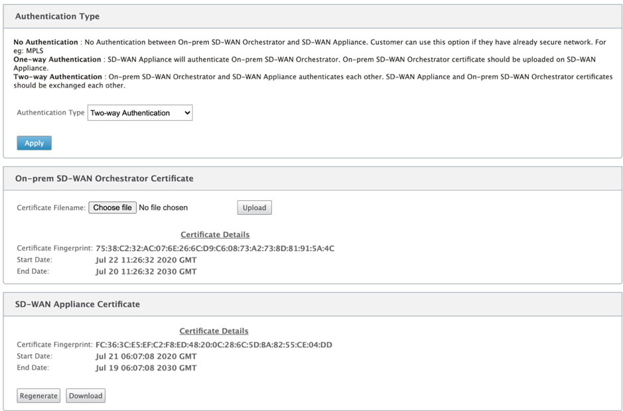Click the Appliance section Certificate Details heading
The height and width of the screenshot is (411, 623).
(x=214, y=331)
